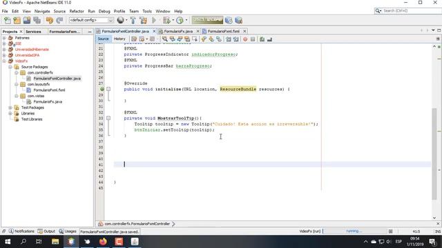Select FormularioFxml.fxml in the project tree
The image size is (442, 248).
click(49, 90)
